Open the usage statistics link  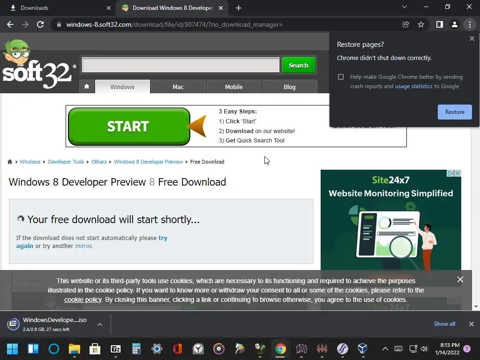[413, 86]
